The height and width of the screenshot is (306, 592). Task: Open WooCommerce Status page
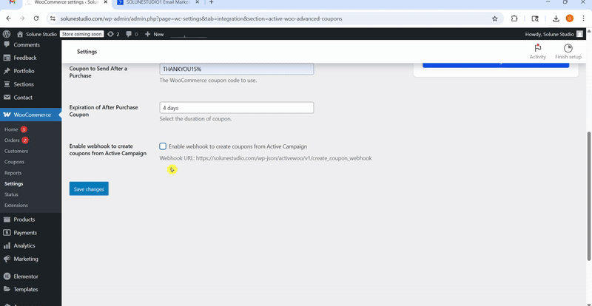click(x=11, y=194)
